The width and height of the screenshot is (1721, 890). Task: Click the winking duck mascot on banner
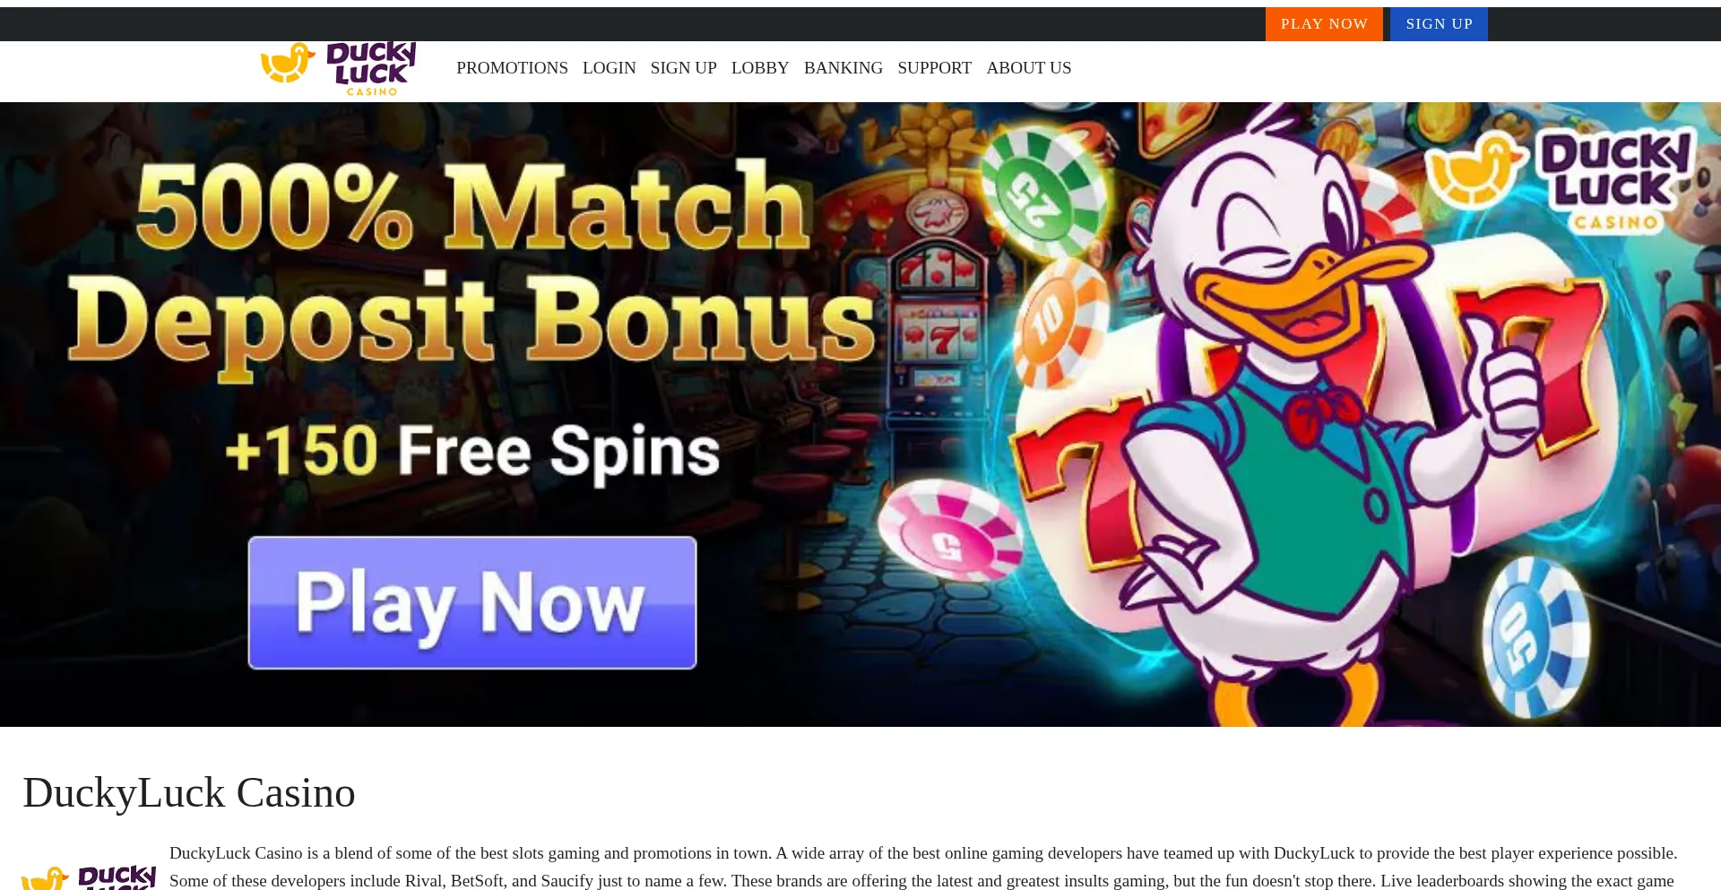[1318, 412]
